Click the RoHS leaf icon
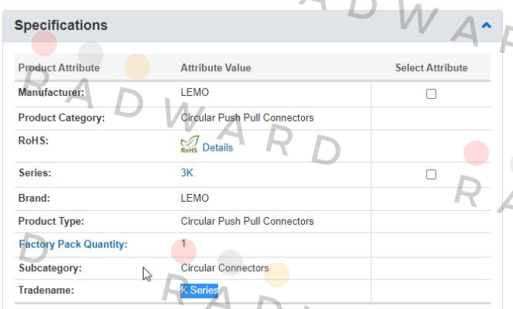The height and width of the screenshot is (309, 513). point(189,144)
